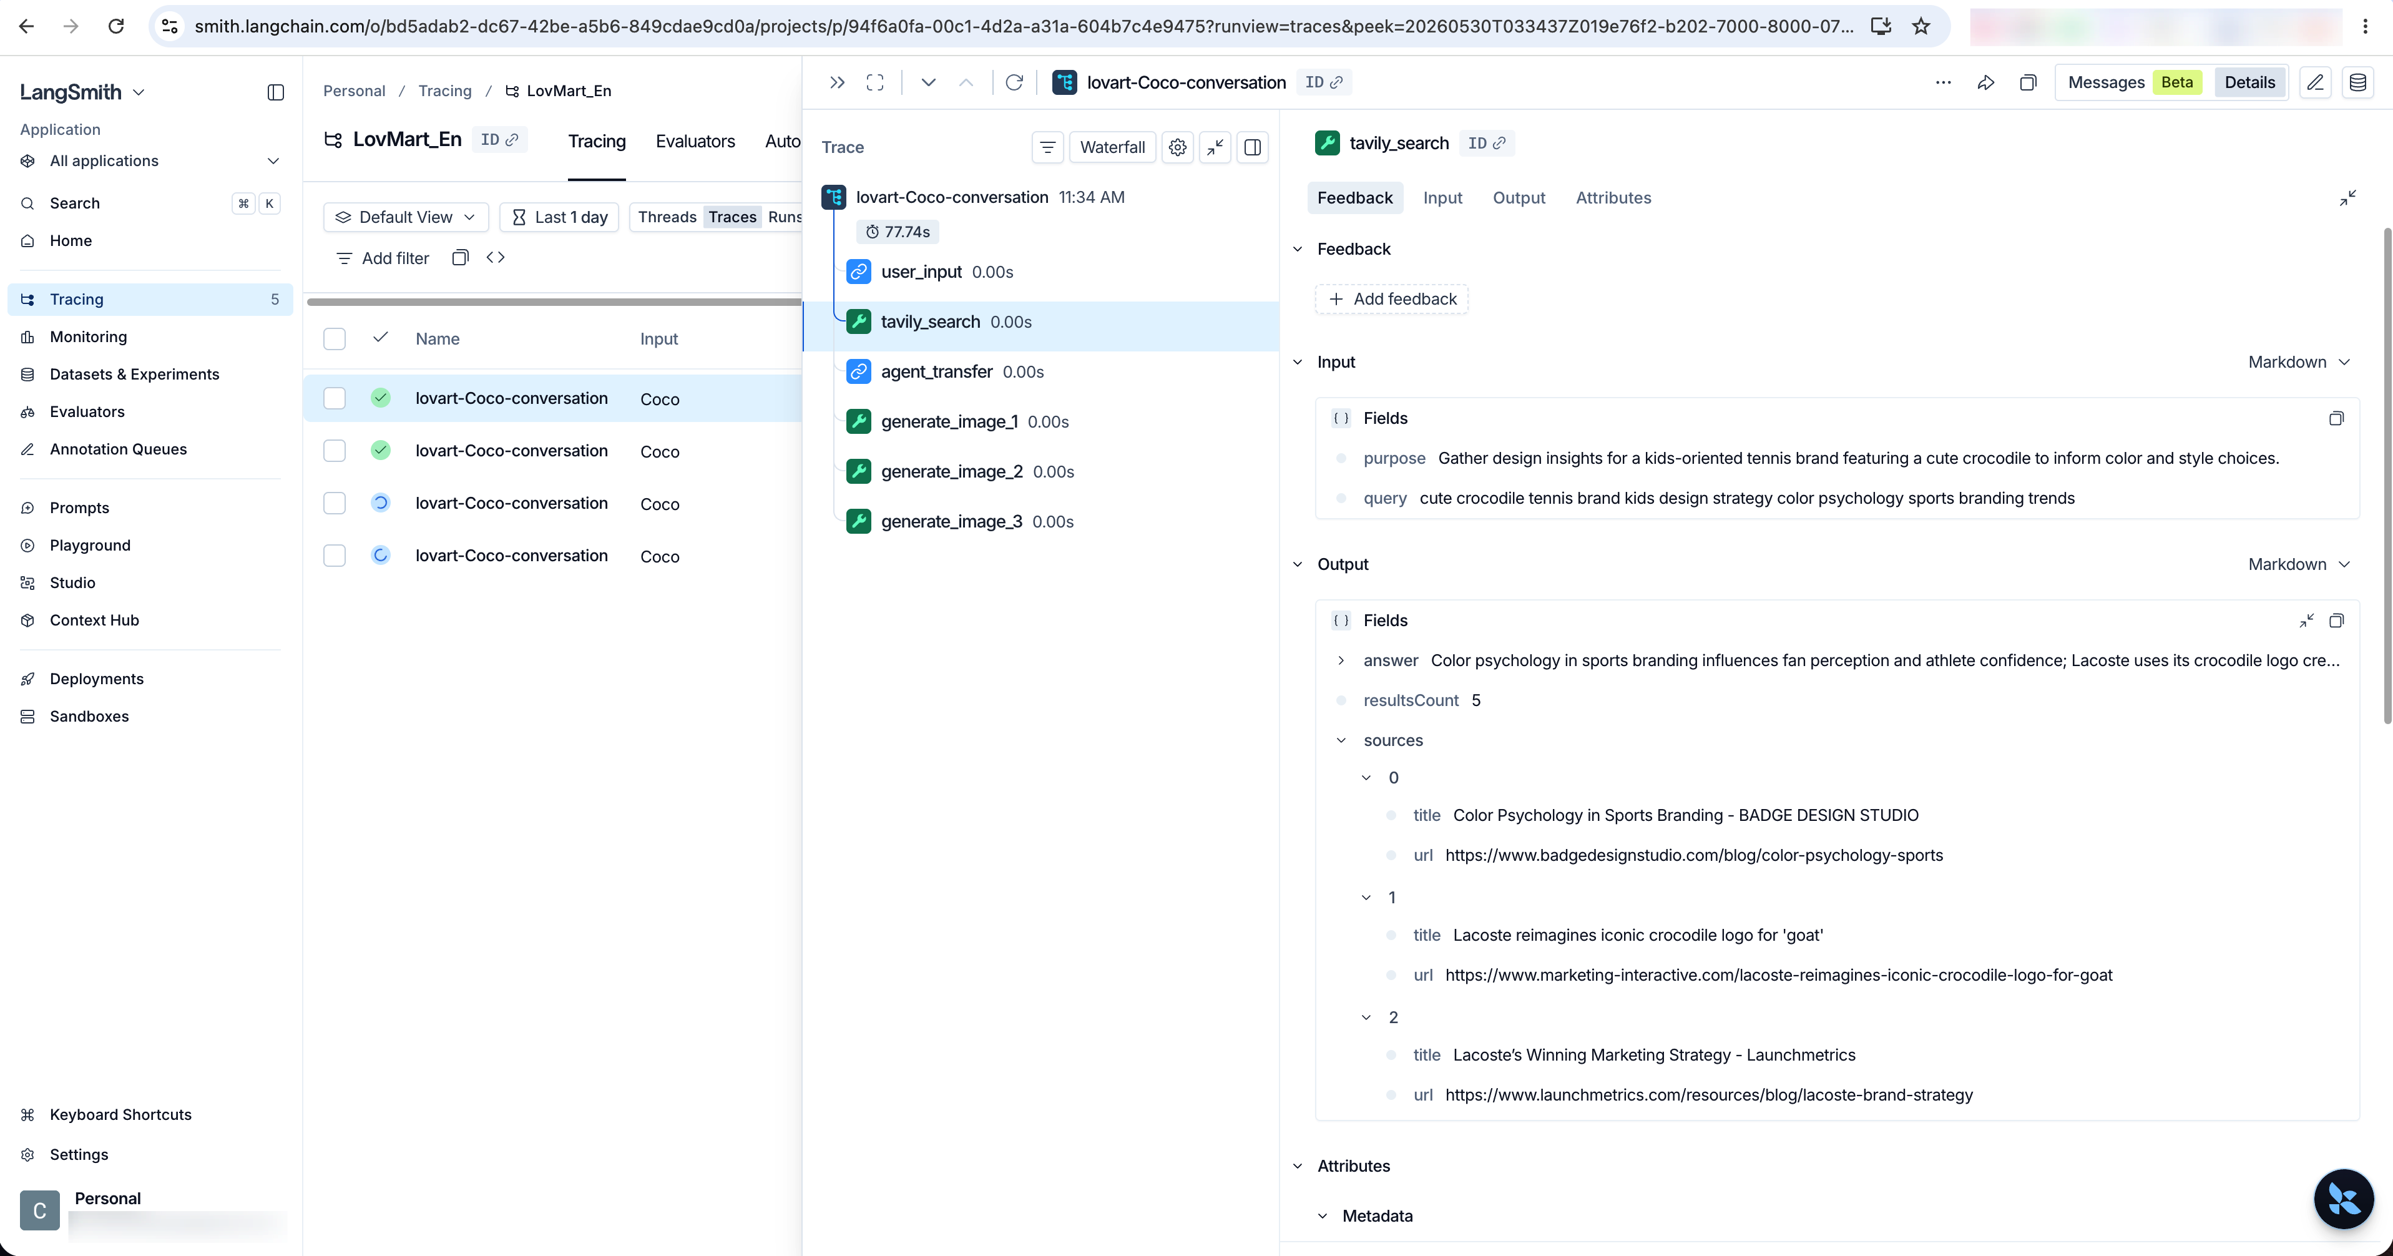The image size is (2393, 1256).
Task: Click Add filter
Action: [382, 258]
